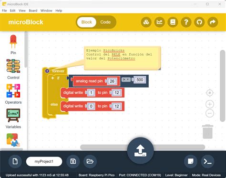
Task: Open the Window menu
Action: 46,10
